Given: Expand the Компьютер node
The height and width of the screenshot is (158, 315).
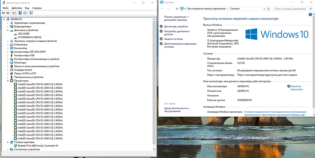Looking at the screenshot, I should click(8, 48).
